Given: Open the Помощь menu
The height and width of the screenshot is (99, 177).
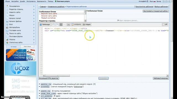Looking at the screenshot, I should click(x=50, y=1).
